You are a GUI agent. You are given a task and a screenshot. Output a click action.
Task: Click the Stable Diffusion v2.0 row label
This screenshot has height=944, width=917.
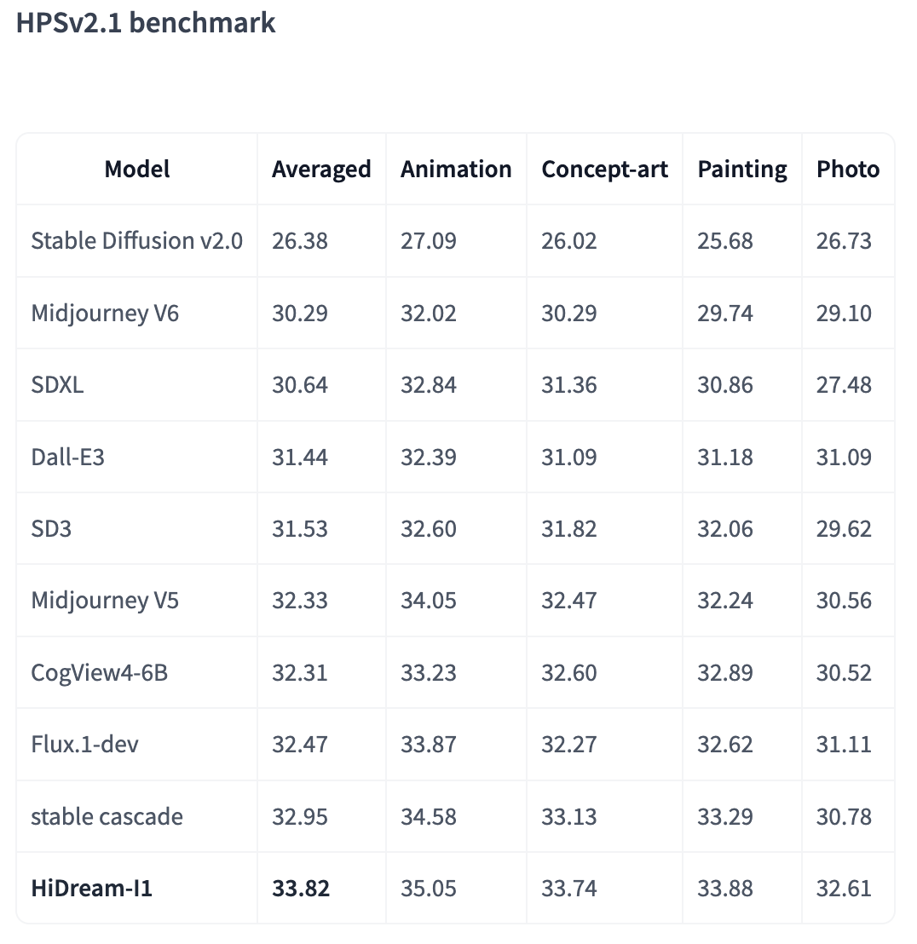[x=136, y=241]
